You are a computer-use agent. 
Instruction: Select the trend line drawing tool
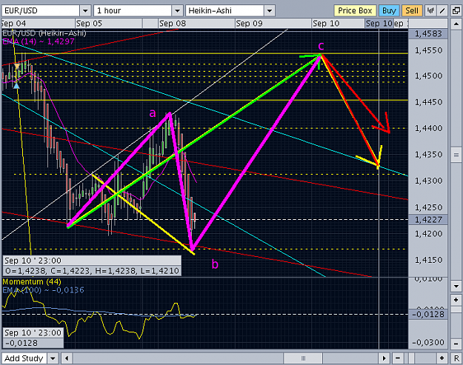[442, 10]
